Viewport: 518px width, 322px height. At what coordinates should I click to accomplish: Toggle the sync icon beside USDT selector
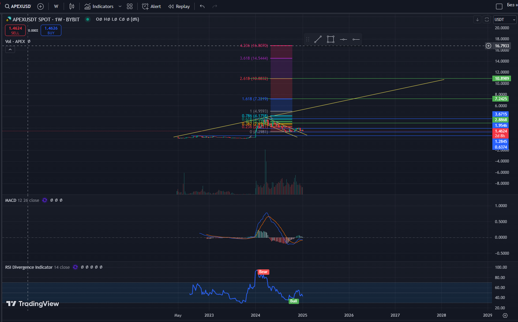click(487, 19)
